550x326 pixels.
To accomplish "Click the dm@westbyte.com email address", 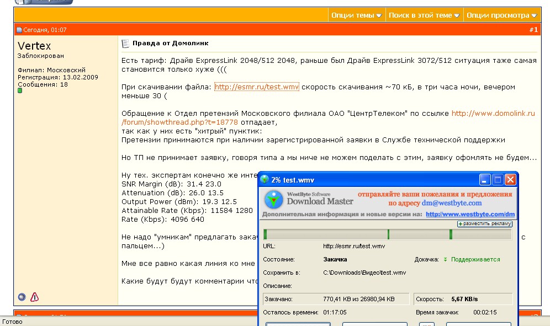I will [x=452, y=203].
